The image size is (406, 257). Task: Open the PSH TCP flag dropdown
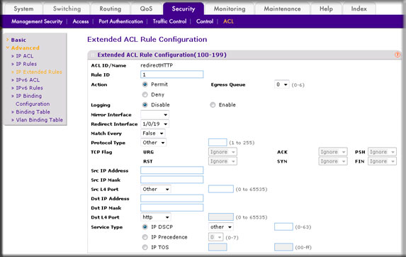(382, 152)
